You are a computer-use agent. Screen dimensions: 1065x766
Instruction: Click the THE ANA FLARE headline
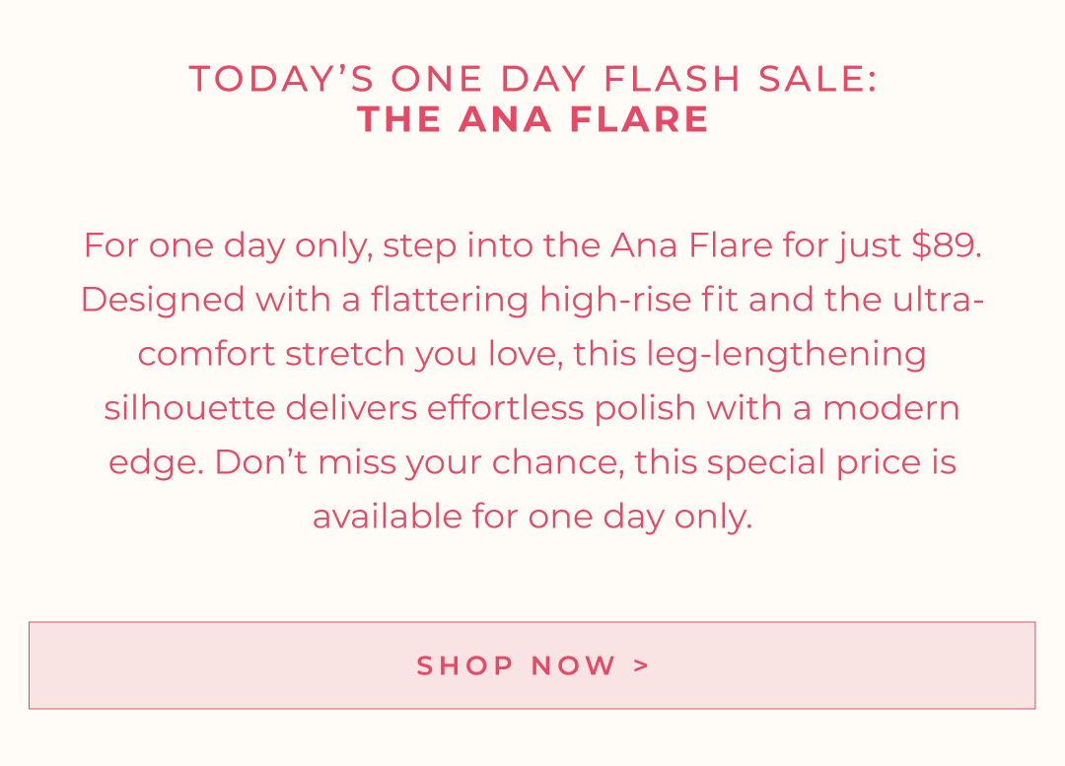[532, 118]
